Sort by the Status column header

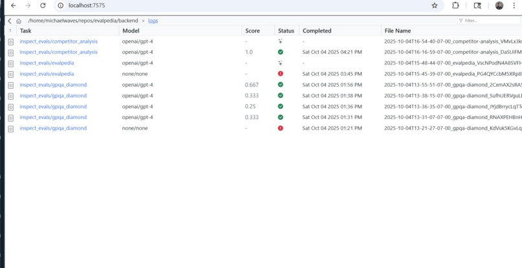click(x=286, y=30)
